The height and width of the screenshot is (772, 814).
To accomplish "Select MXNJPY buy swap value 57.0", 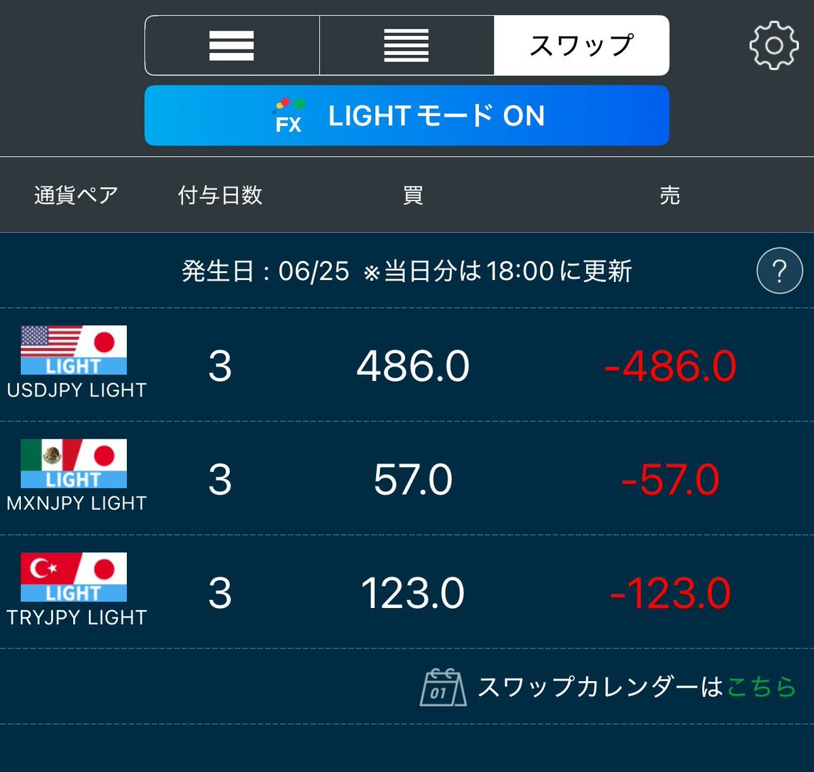I will click(x=413, y=480).
